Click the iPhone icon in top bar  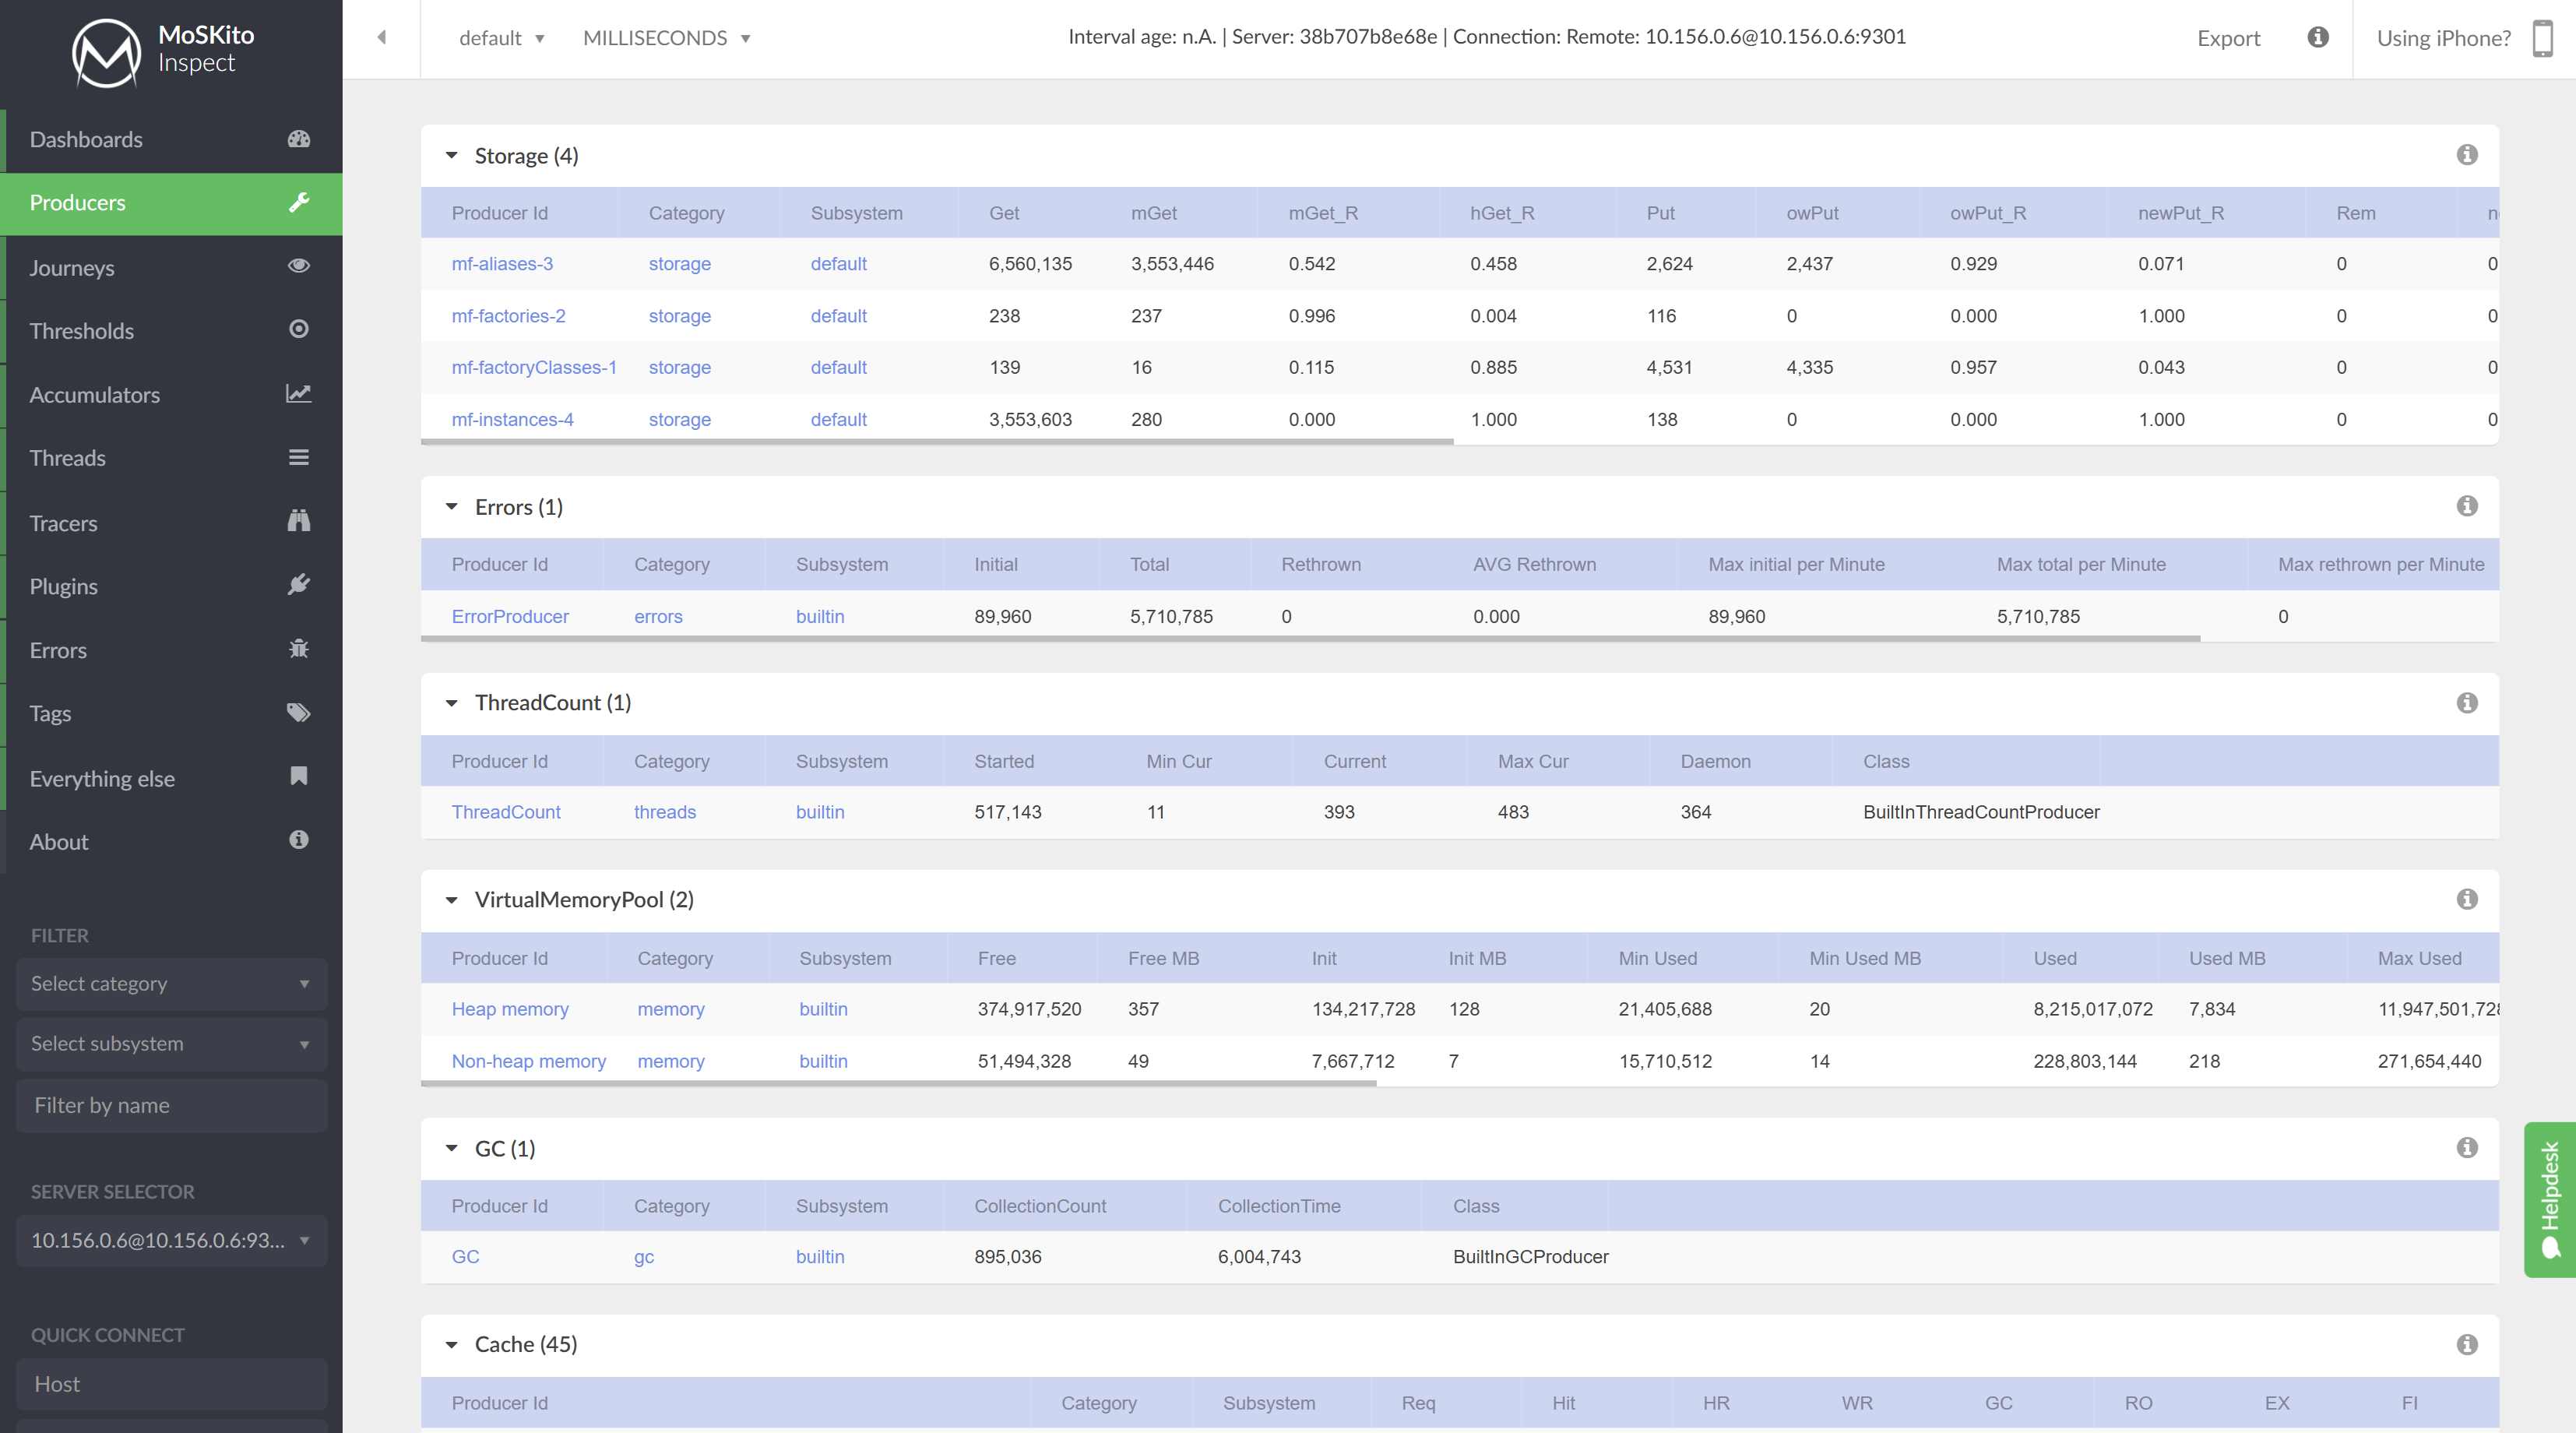point(2542,38)
